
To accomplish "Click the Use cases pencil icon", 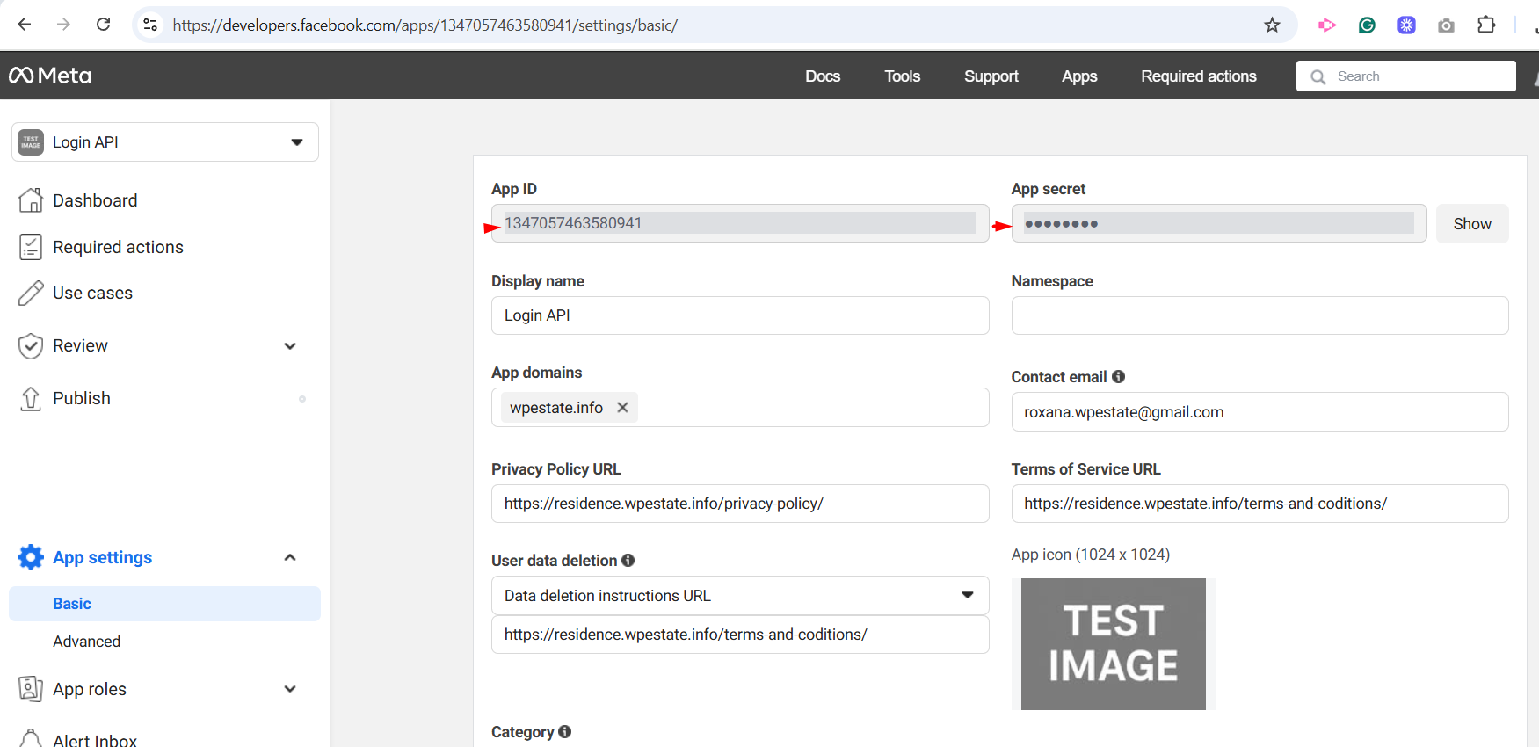I will click(31, 294).
